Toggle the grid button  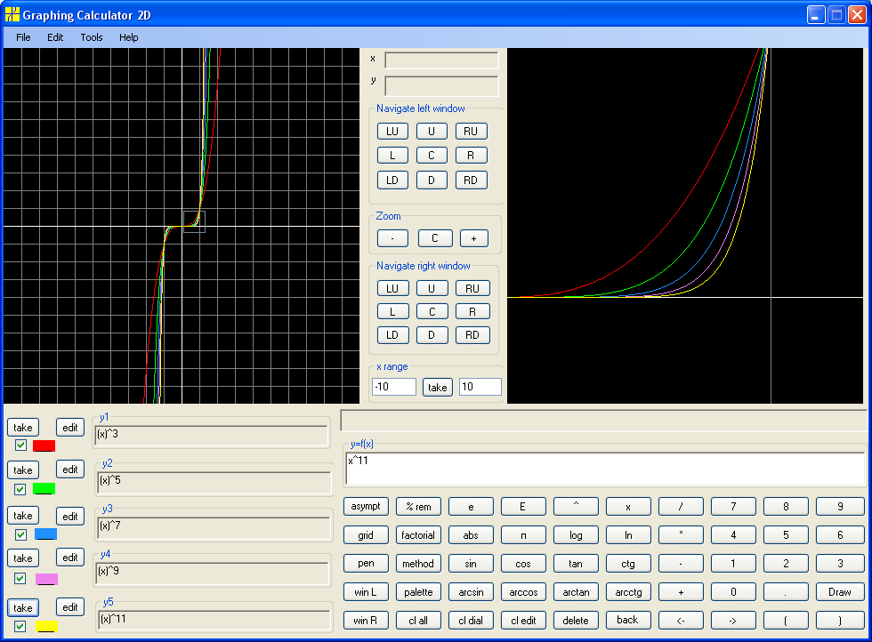(366, 534)
